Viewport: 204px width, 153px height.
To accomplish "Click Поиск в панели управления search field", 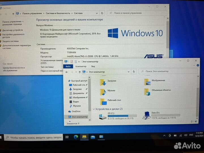I will pyautogui.click(x=137, y=13).
